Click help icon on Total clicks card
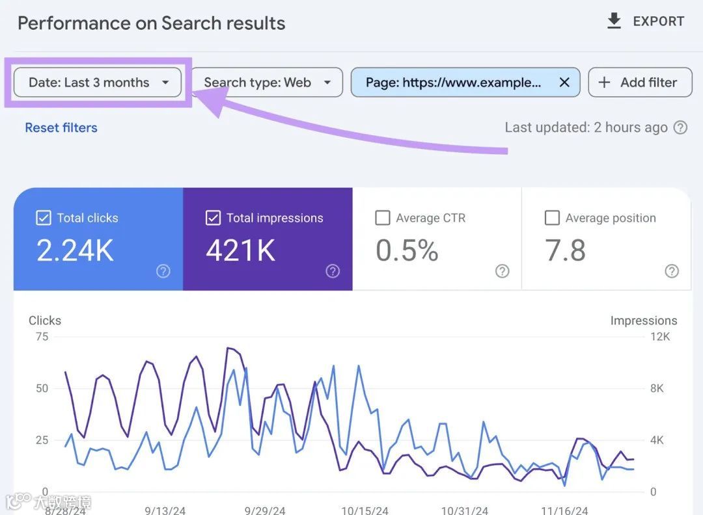Screen dimensions: 703x515 [163, 271]
